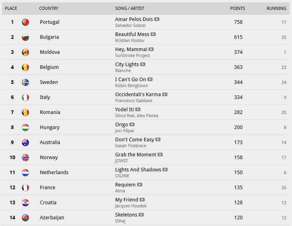Click the video icon beside Yodel It!
292x226 pixels.
coord(138,109)
